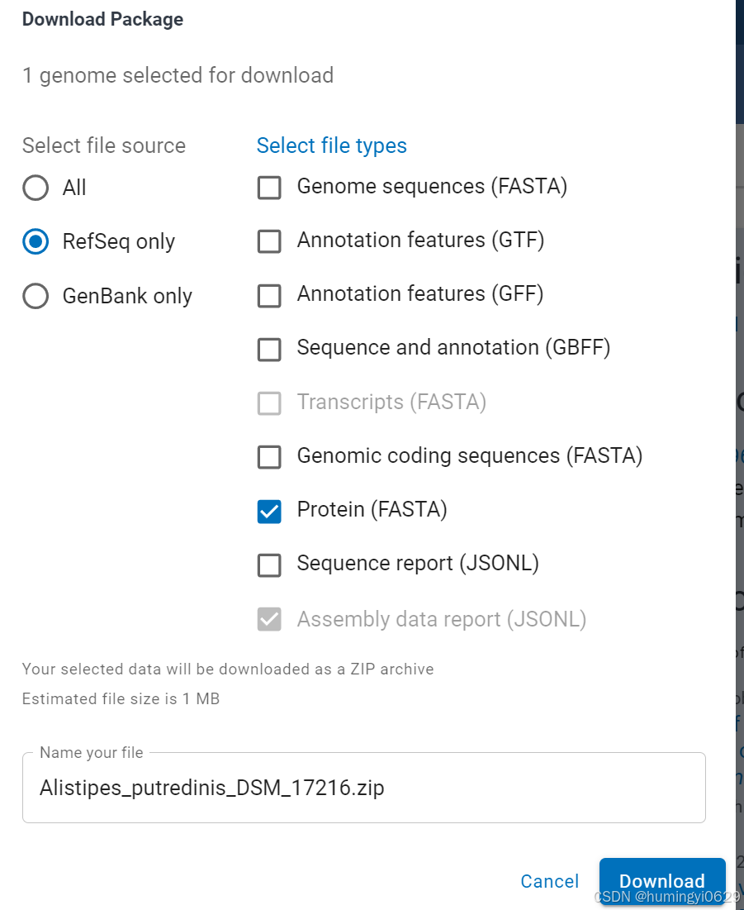This screenshot has height=910, width=744.
Task: Check Genome sequences (FASTA) checkbox
Action: 269,188
